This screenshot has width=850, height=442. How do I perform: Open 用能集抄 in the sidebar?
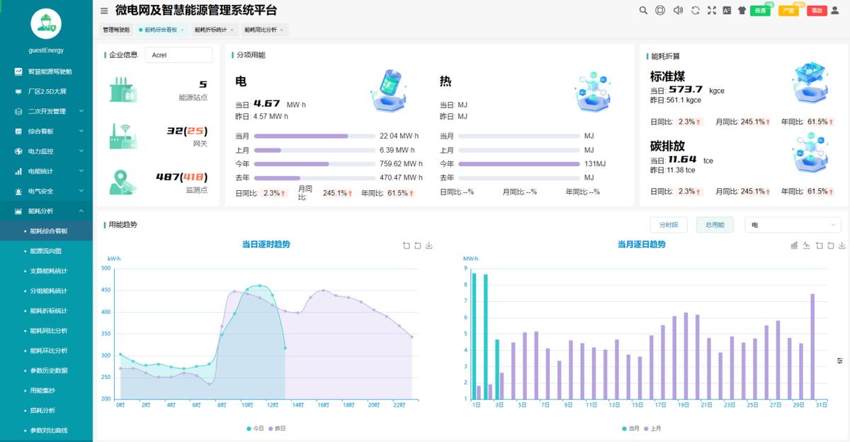coord(46,390)
